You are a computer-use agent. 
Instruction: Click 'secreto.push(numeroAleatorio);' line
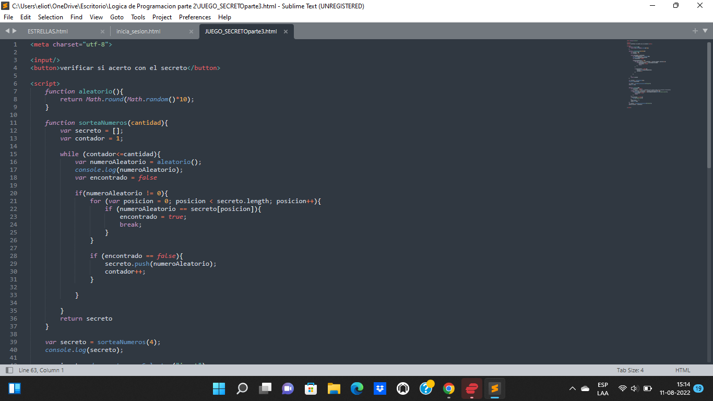pyautogui.click(x=161, y=264)
